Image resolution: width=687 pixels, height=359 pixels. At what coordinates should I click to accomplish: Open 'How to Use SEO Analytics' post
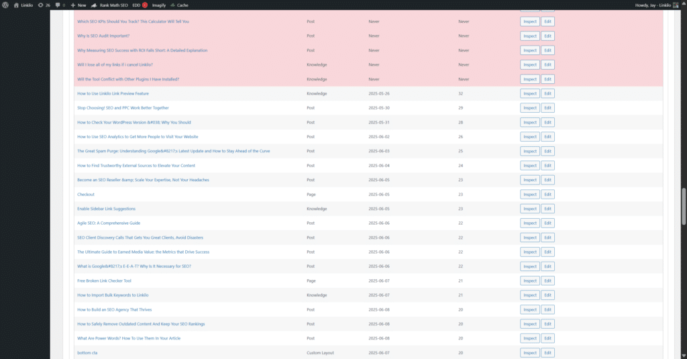138,137
